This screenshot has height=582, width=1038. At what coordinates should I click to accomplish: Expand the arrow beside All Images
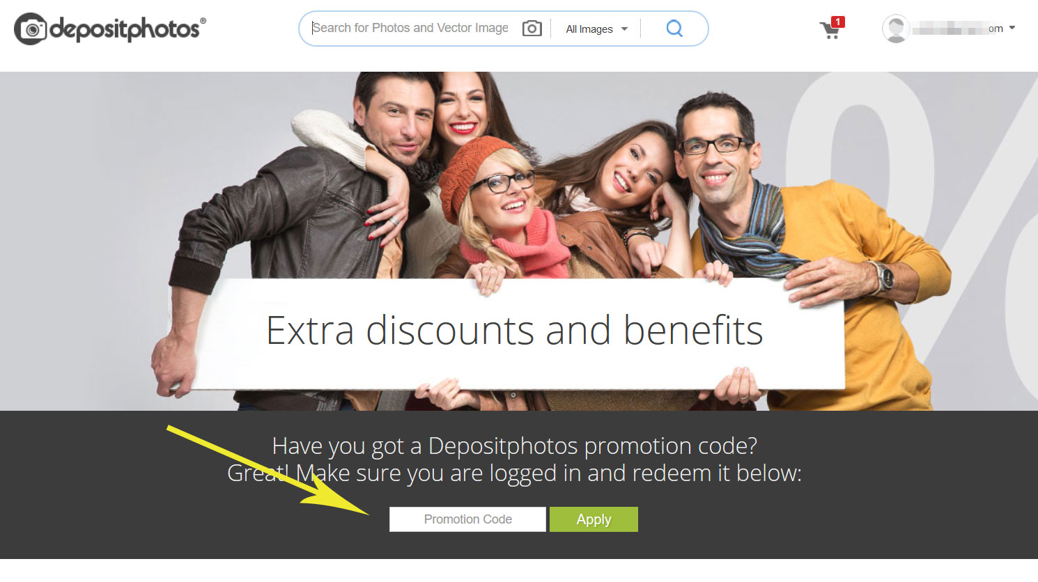624,29
